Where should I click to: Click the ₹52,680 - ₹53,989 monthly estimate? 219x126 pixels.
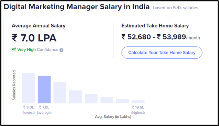click(x=160, y=37)
